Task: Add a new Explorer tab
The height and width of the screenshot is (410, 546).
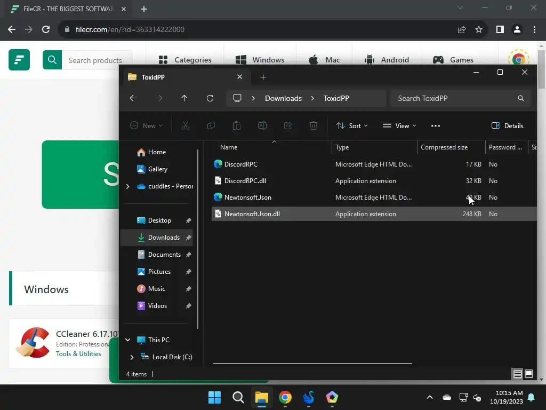Action: (x=263, y=77)
